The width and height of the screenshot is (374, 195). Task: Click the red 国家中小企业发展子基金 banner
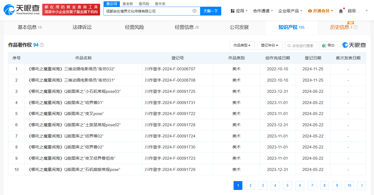[71, 9]
